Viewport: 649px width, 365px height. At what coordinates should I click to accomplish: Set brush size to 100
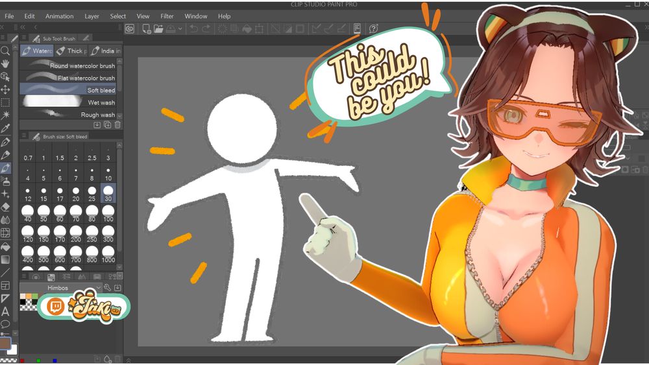pyautogui.click(x=108, y=214)
